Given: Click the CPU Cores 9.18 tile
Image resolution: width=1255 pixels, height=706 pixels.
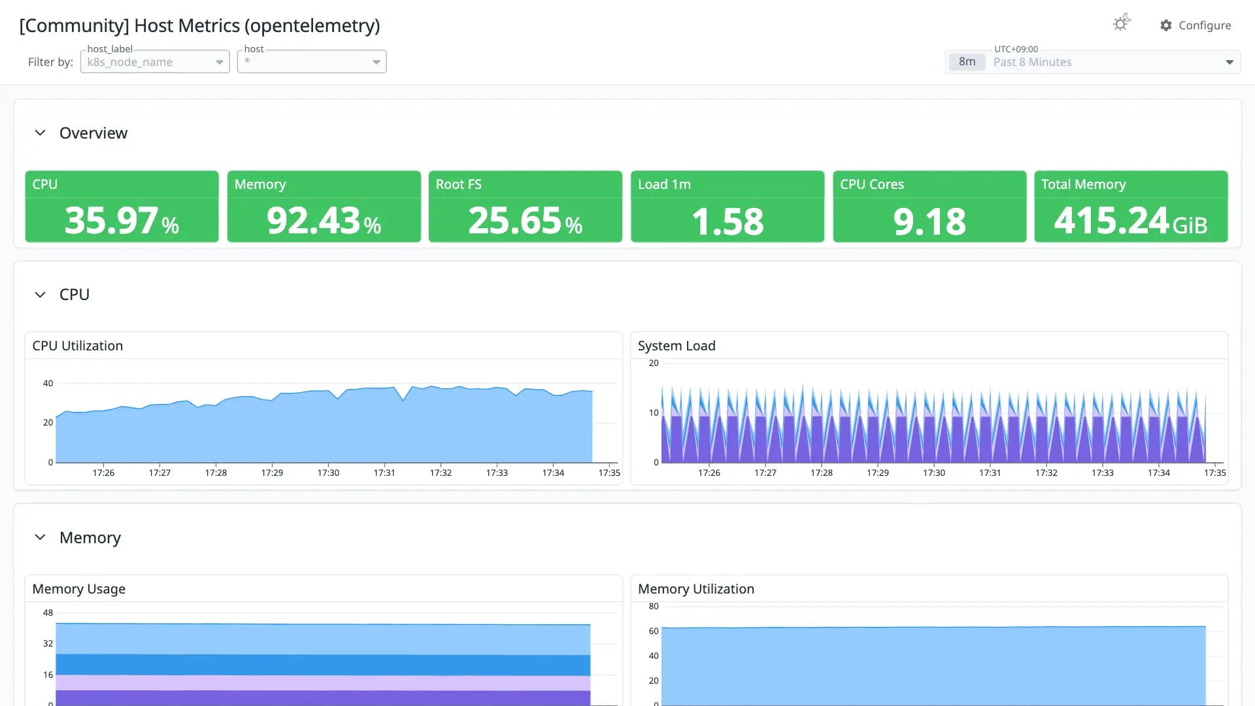Looking at the screenshot, I should pos(929,207).
